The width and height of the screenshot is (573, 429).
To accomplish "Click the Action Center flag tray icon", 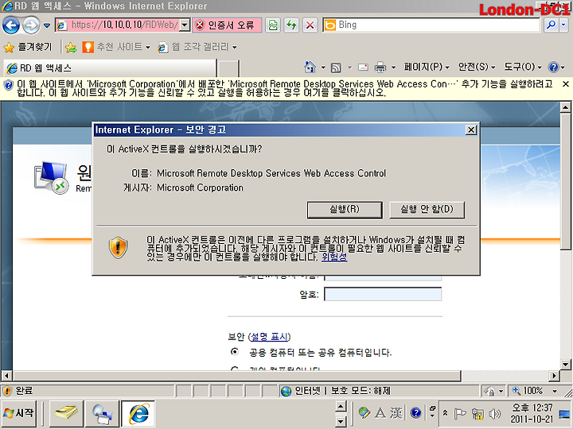I will coord(460,413).
